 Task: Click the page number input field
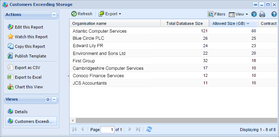[107, 130]
